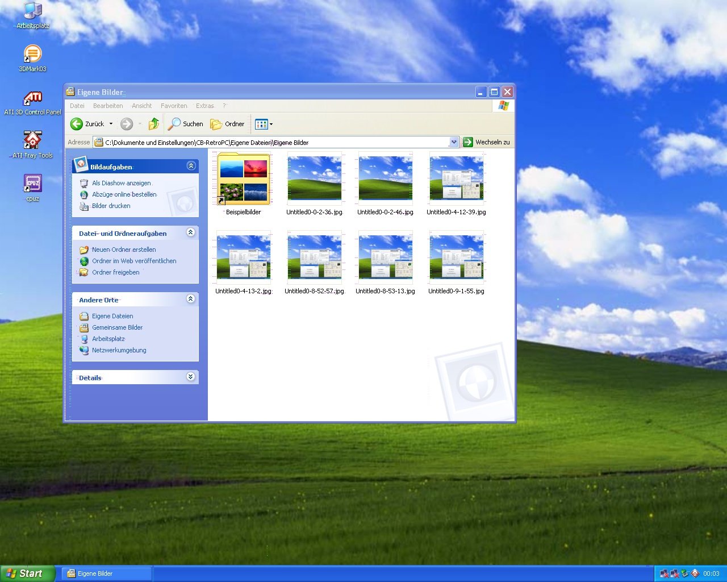Click the network icon beside Netzwerkumgebung
Image resolution: width=727 pixels, height=582 pixels.
(x=84, y=350)
